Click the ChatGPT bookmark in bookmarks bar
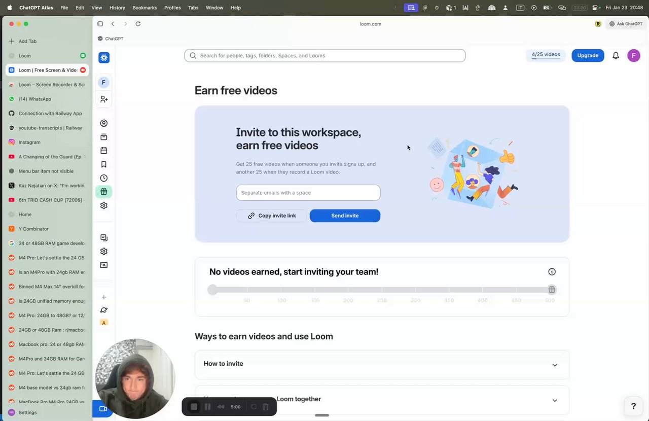 (x=111, y=39)
